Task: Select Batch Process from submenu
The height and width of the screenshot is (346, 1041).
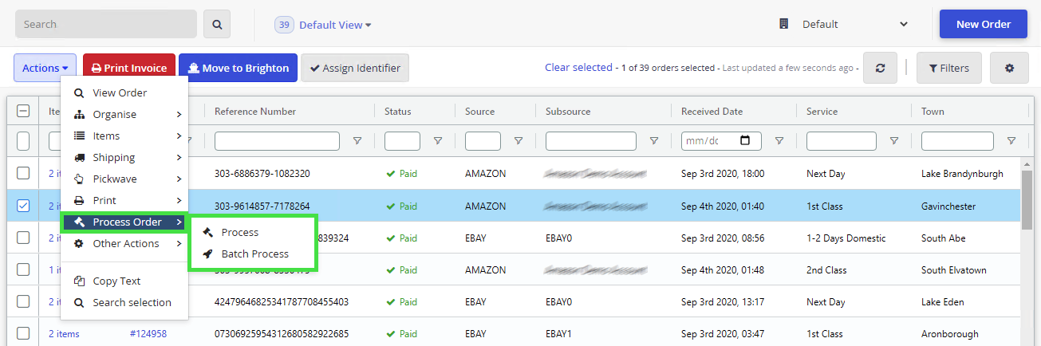Action: coord(254,254)
